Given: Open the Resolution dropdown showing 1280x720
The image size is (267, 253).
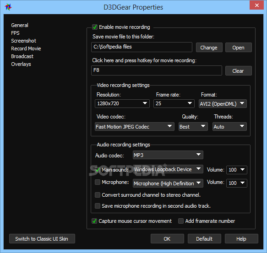Looking at the screenshot, I should [x=122, y=103].
